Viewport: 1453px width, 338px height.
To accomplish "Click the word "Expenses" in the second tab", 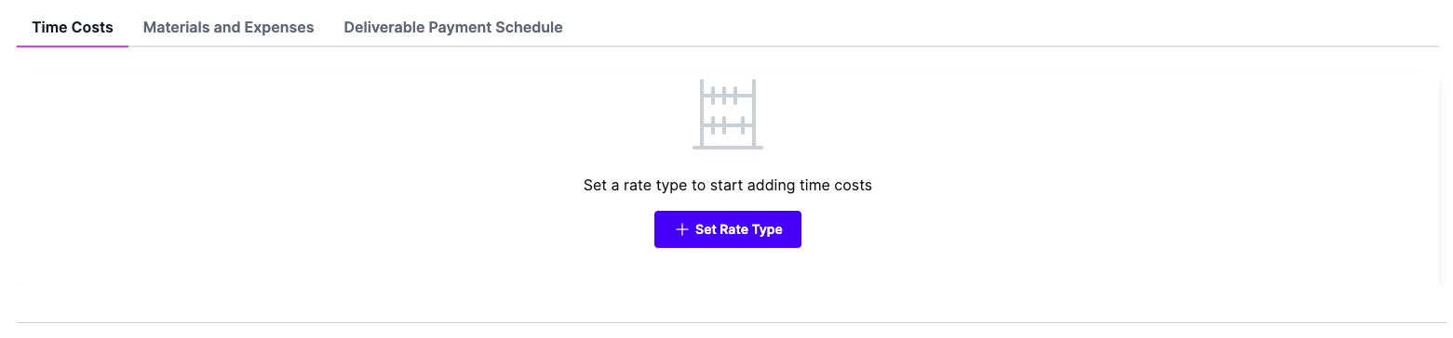I will 278,27.
